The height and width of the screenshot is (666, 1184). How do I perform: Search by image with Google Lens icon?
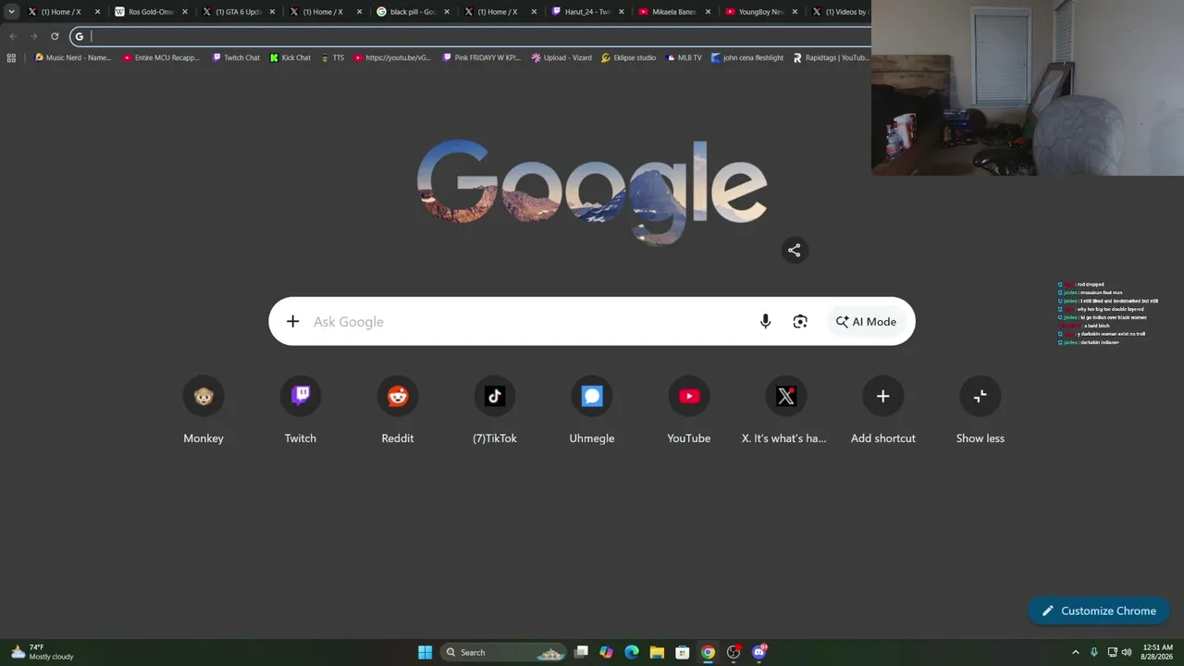pos(800,322)
